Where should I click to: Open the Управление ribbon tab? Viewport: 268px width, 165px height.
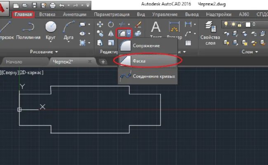click(165, 14)
